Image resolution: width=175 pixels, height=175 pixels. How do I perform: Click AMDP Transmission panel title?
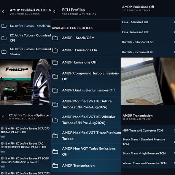pyautogui.click(x=138, y=116)
